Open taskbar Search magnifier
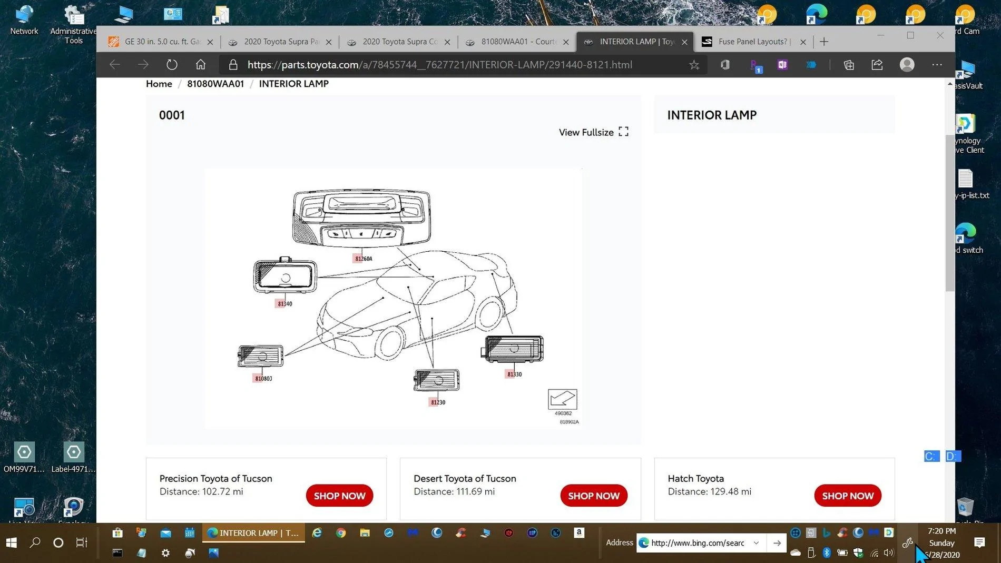This screenshot has height=563, width=1001. 35,542
